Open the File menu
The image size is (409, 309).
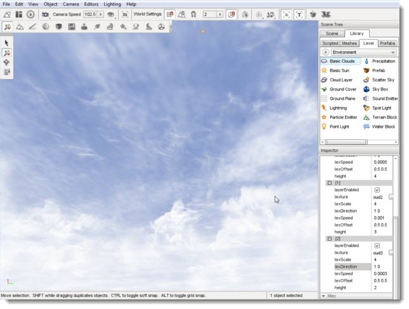pyautogui.click(x=6, y=4)
